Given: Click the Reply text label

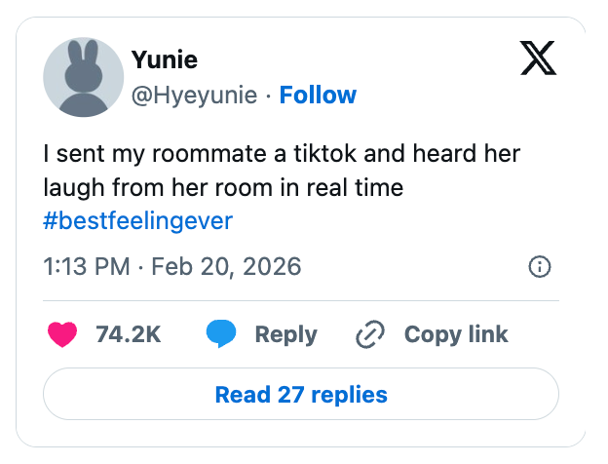Looking at the screenshot, I should click(x=285, y=334).
